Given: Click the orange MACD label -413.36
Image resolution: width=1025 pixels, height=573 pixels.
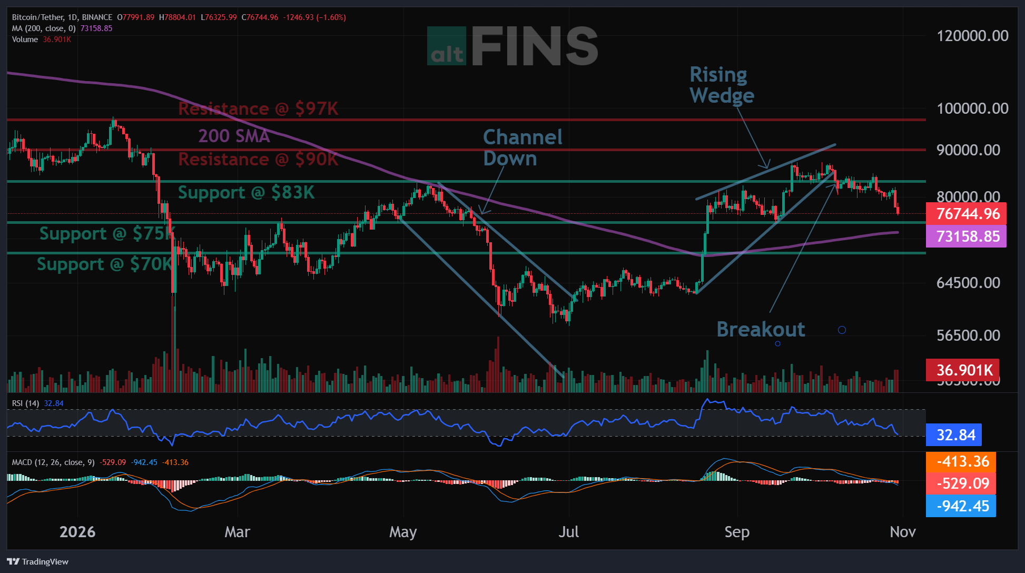Looking at the screenshot, I should (961, 462).
